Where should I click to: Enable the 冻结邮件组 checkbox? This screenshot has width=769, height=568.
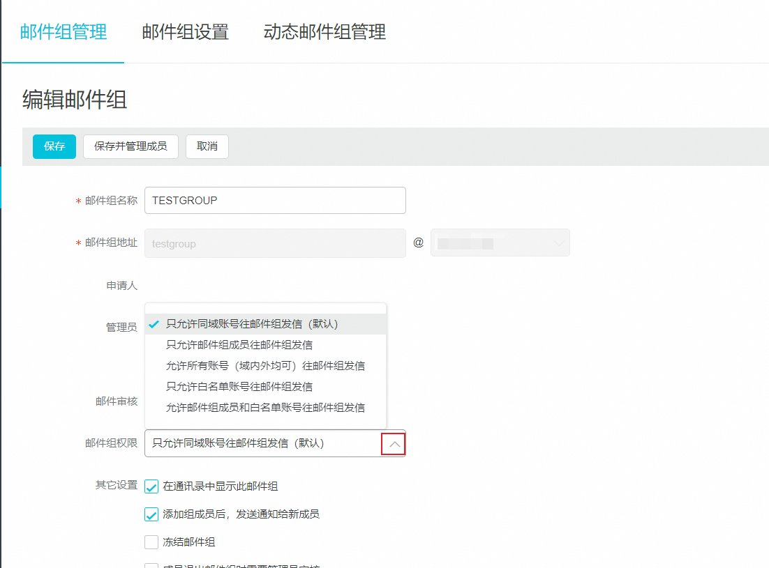(151, 542)
